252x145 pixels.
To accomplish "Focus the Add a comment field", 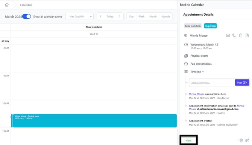I will tap(212, 83).
